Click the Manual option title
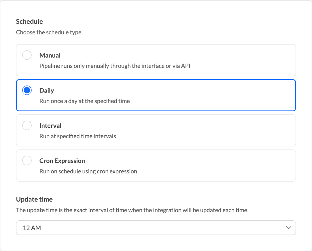 (x=50, y=55)
